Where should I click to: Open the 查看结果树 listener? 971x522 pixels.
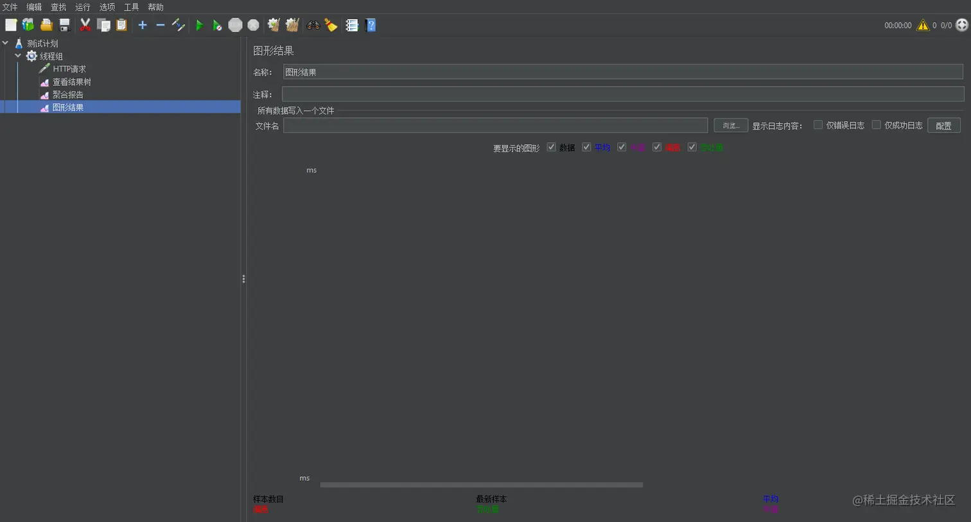(72, 82)
